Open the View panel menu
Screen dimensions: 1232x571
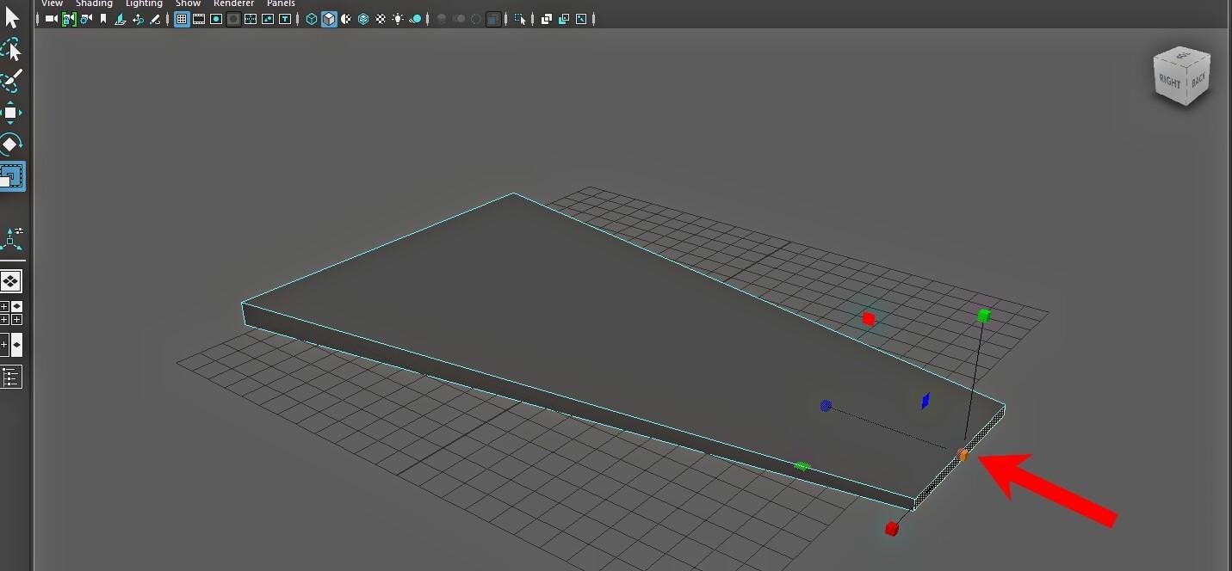(x=52, y=3)
